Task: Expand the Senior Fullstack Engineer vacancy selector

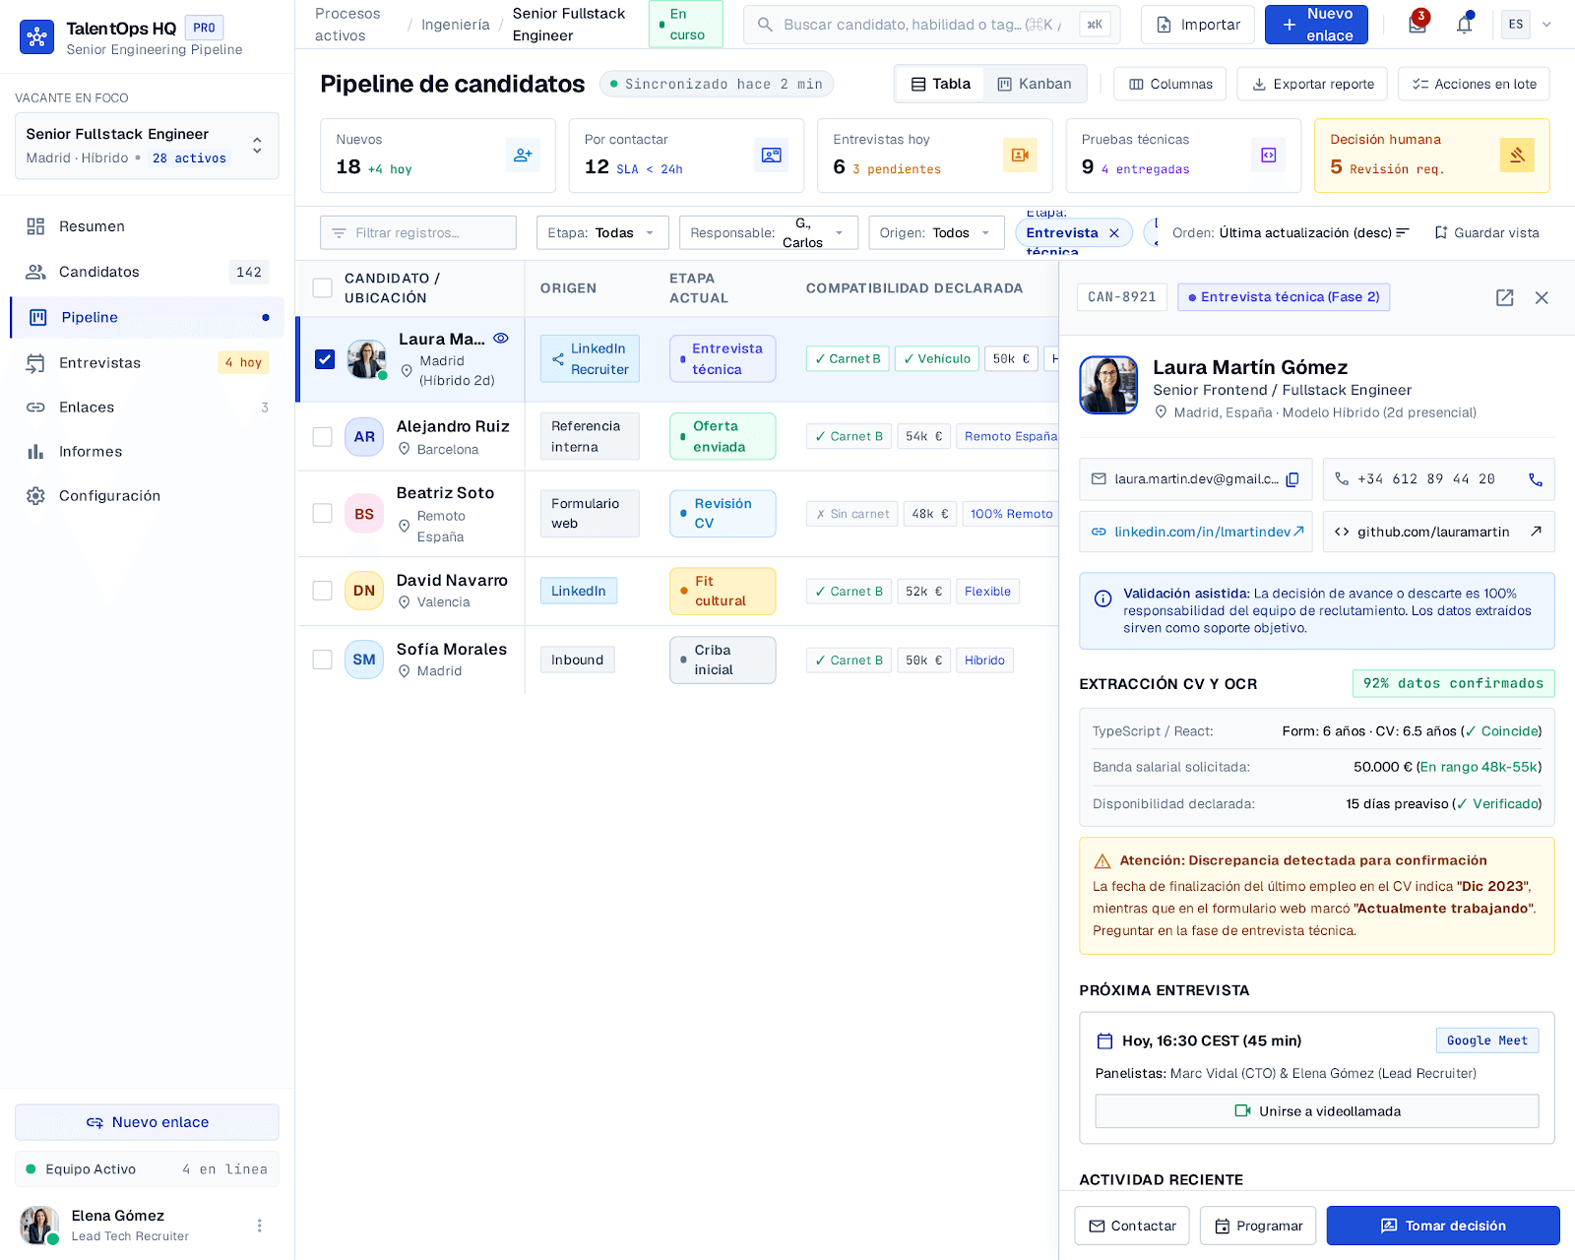Action: coord(147,146)
